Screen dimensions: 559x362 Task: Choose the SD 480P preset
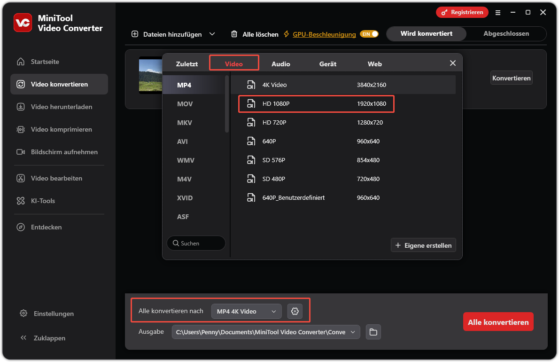click(x=343, y=179)
